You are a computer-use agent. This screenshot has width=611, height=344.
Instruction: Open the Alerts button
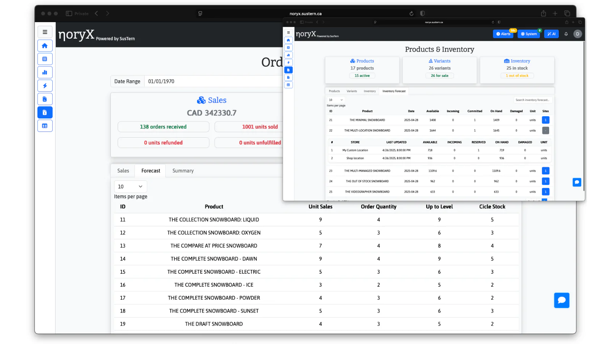coord(503,34)
